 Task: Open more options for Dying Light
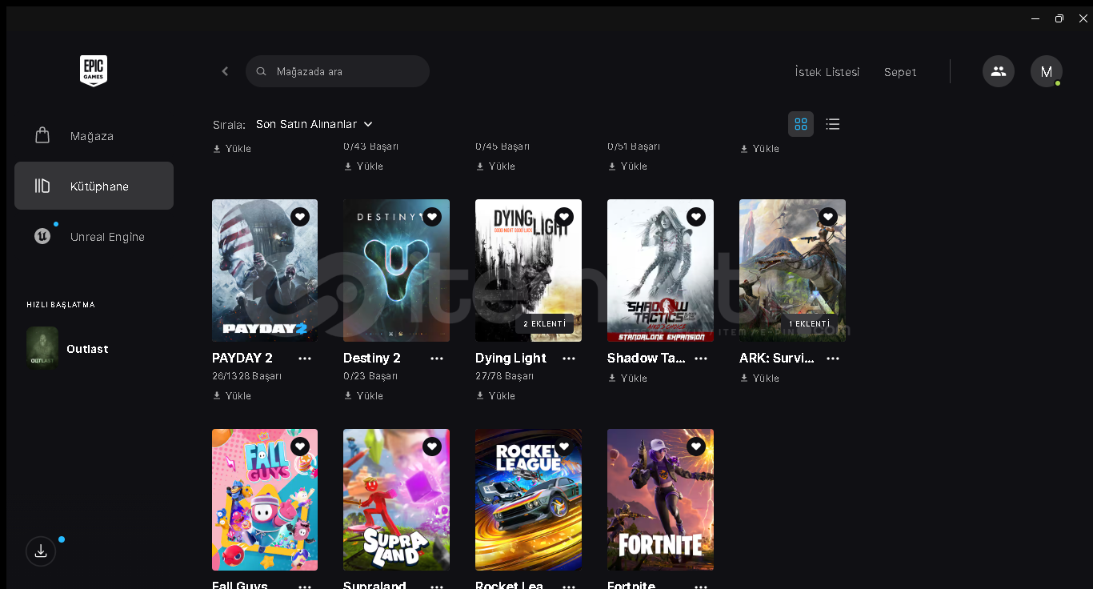tap(569, 359)
